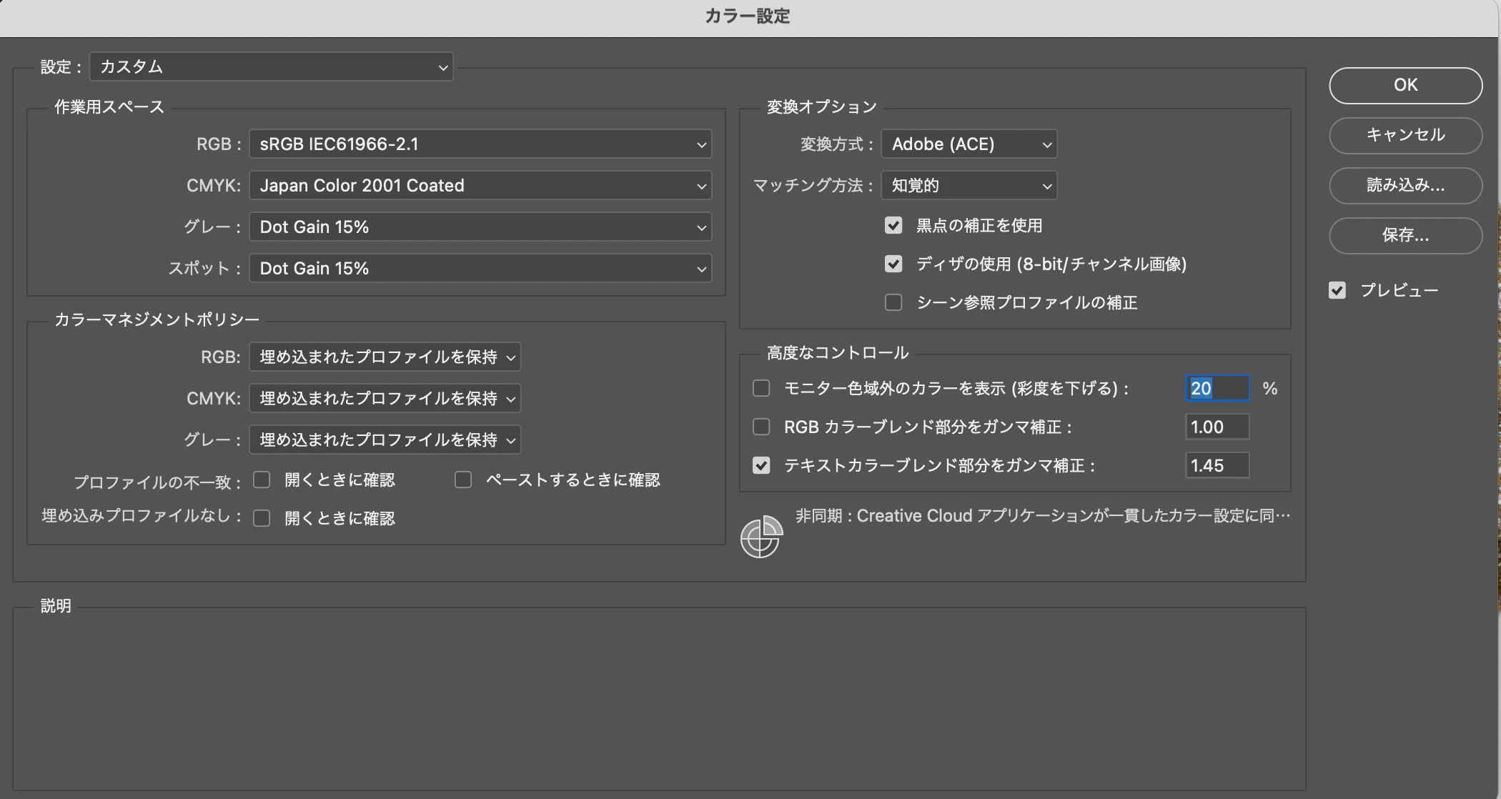This screenshot has height=799, width=1501.
Task: Enable ペーストするときに確認 checkbox
Action: click(x=463, y=480)
